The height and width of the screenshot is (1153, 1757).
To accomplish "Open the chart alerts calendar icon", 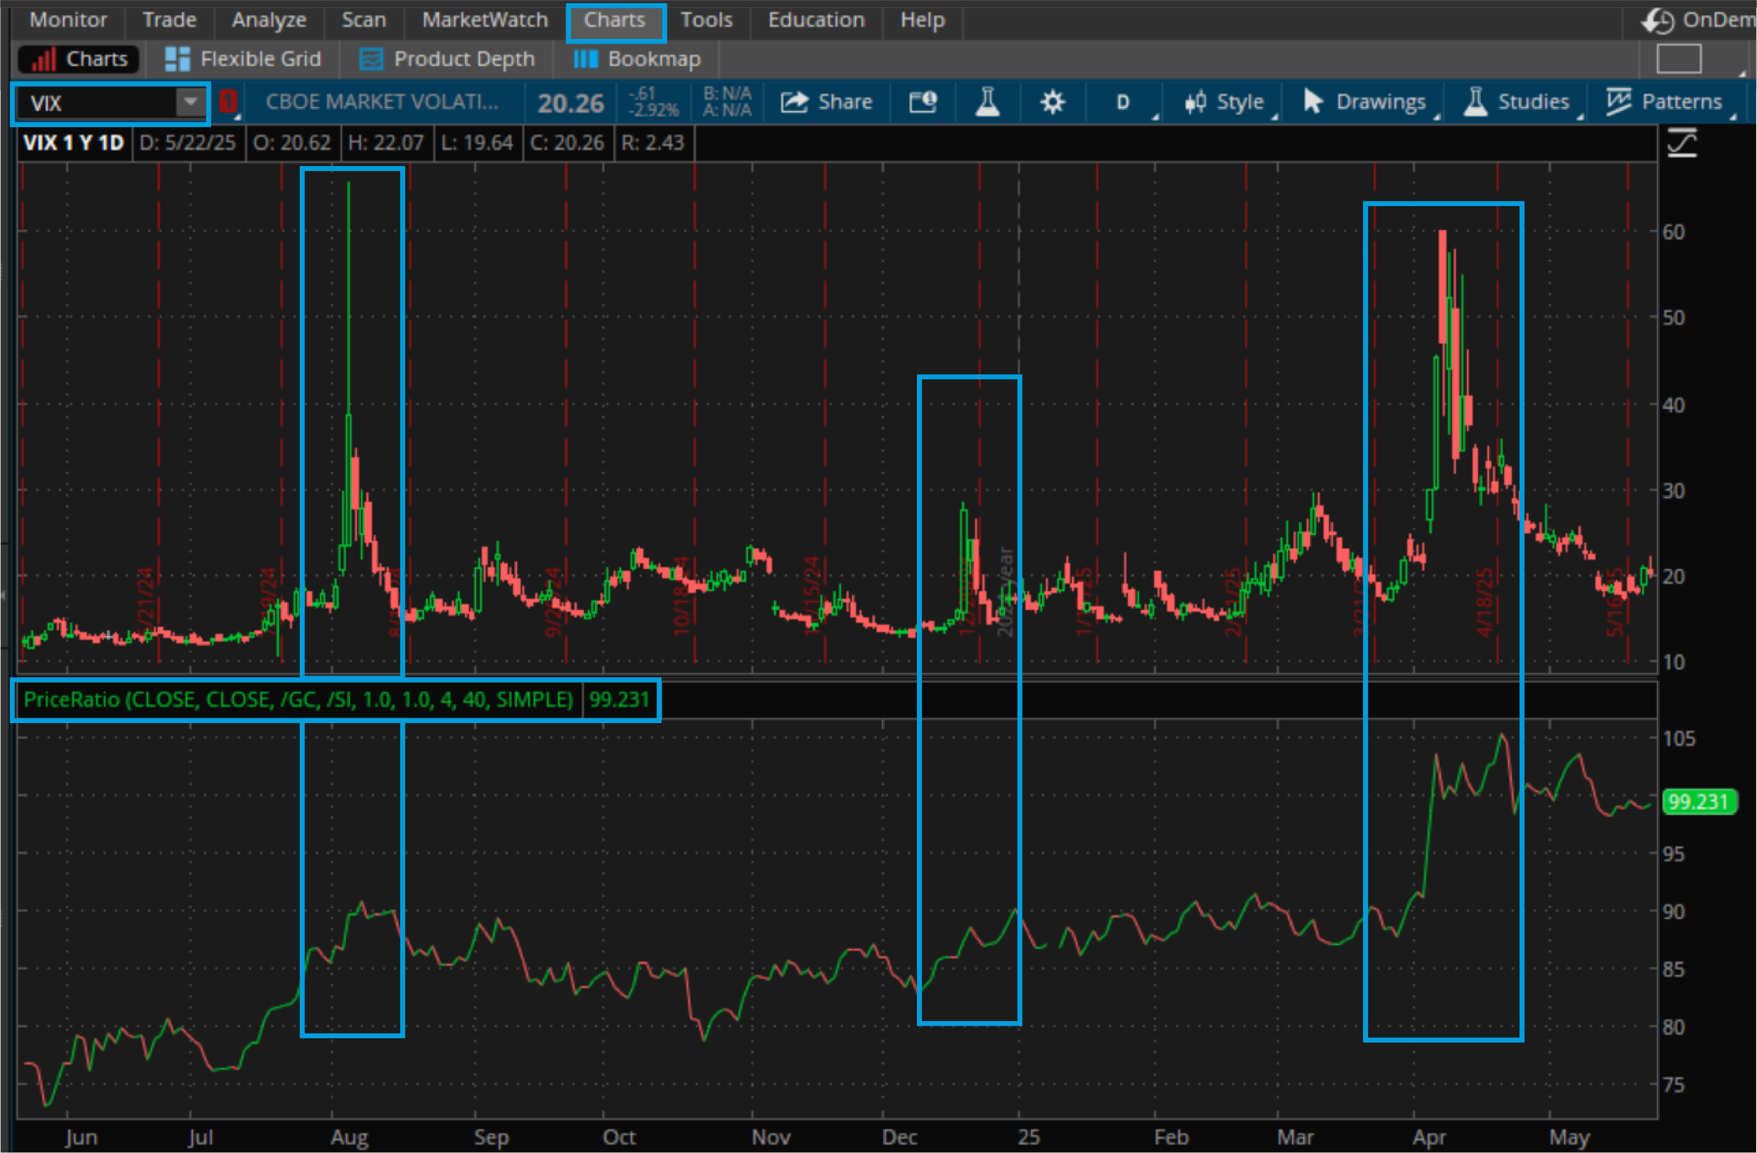I will click(x=923, y=102).
